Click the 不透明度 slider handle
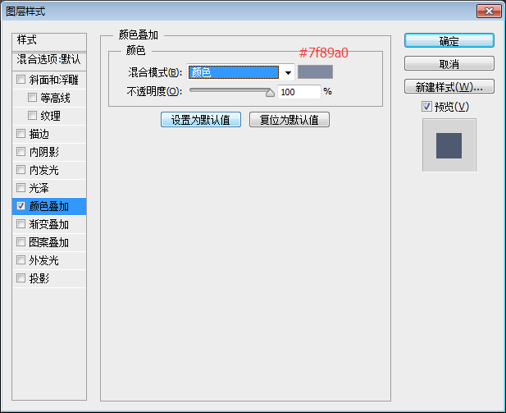Viewport: 506px width, 413px height. [270, 93]
